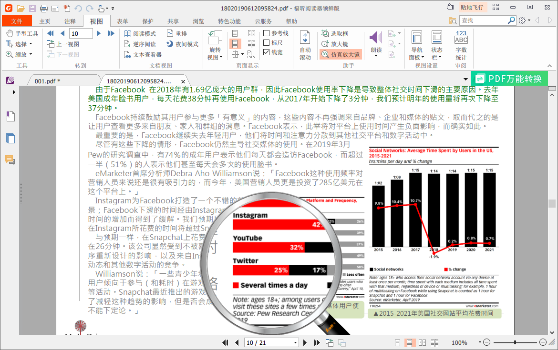
Task: Click 上一视图 previous view
Action: (63, 44)
